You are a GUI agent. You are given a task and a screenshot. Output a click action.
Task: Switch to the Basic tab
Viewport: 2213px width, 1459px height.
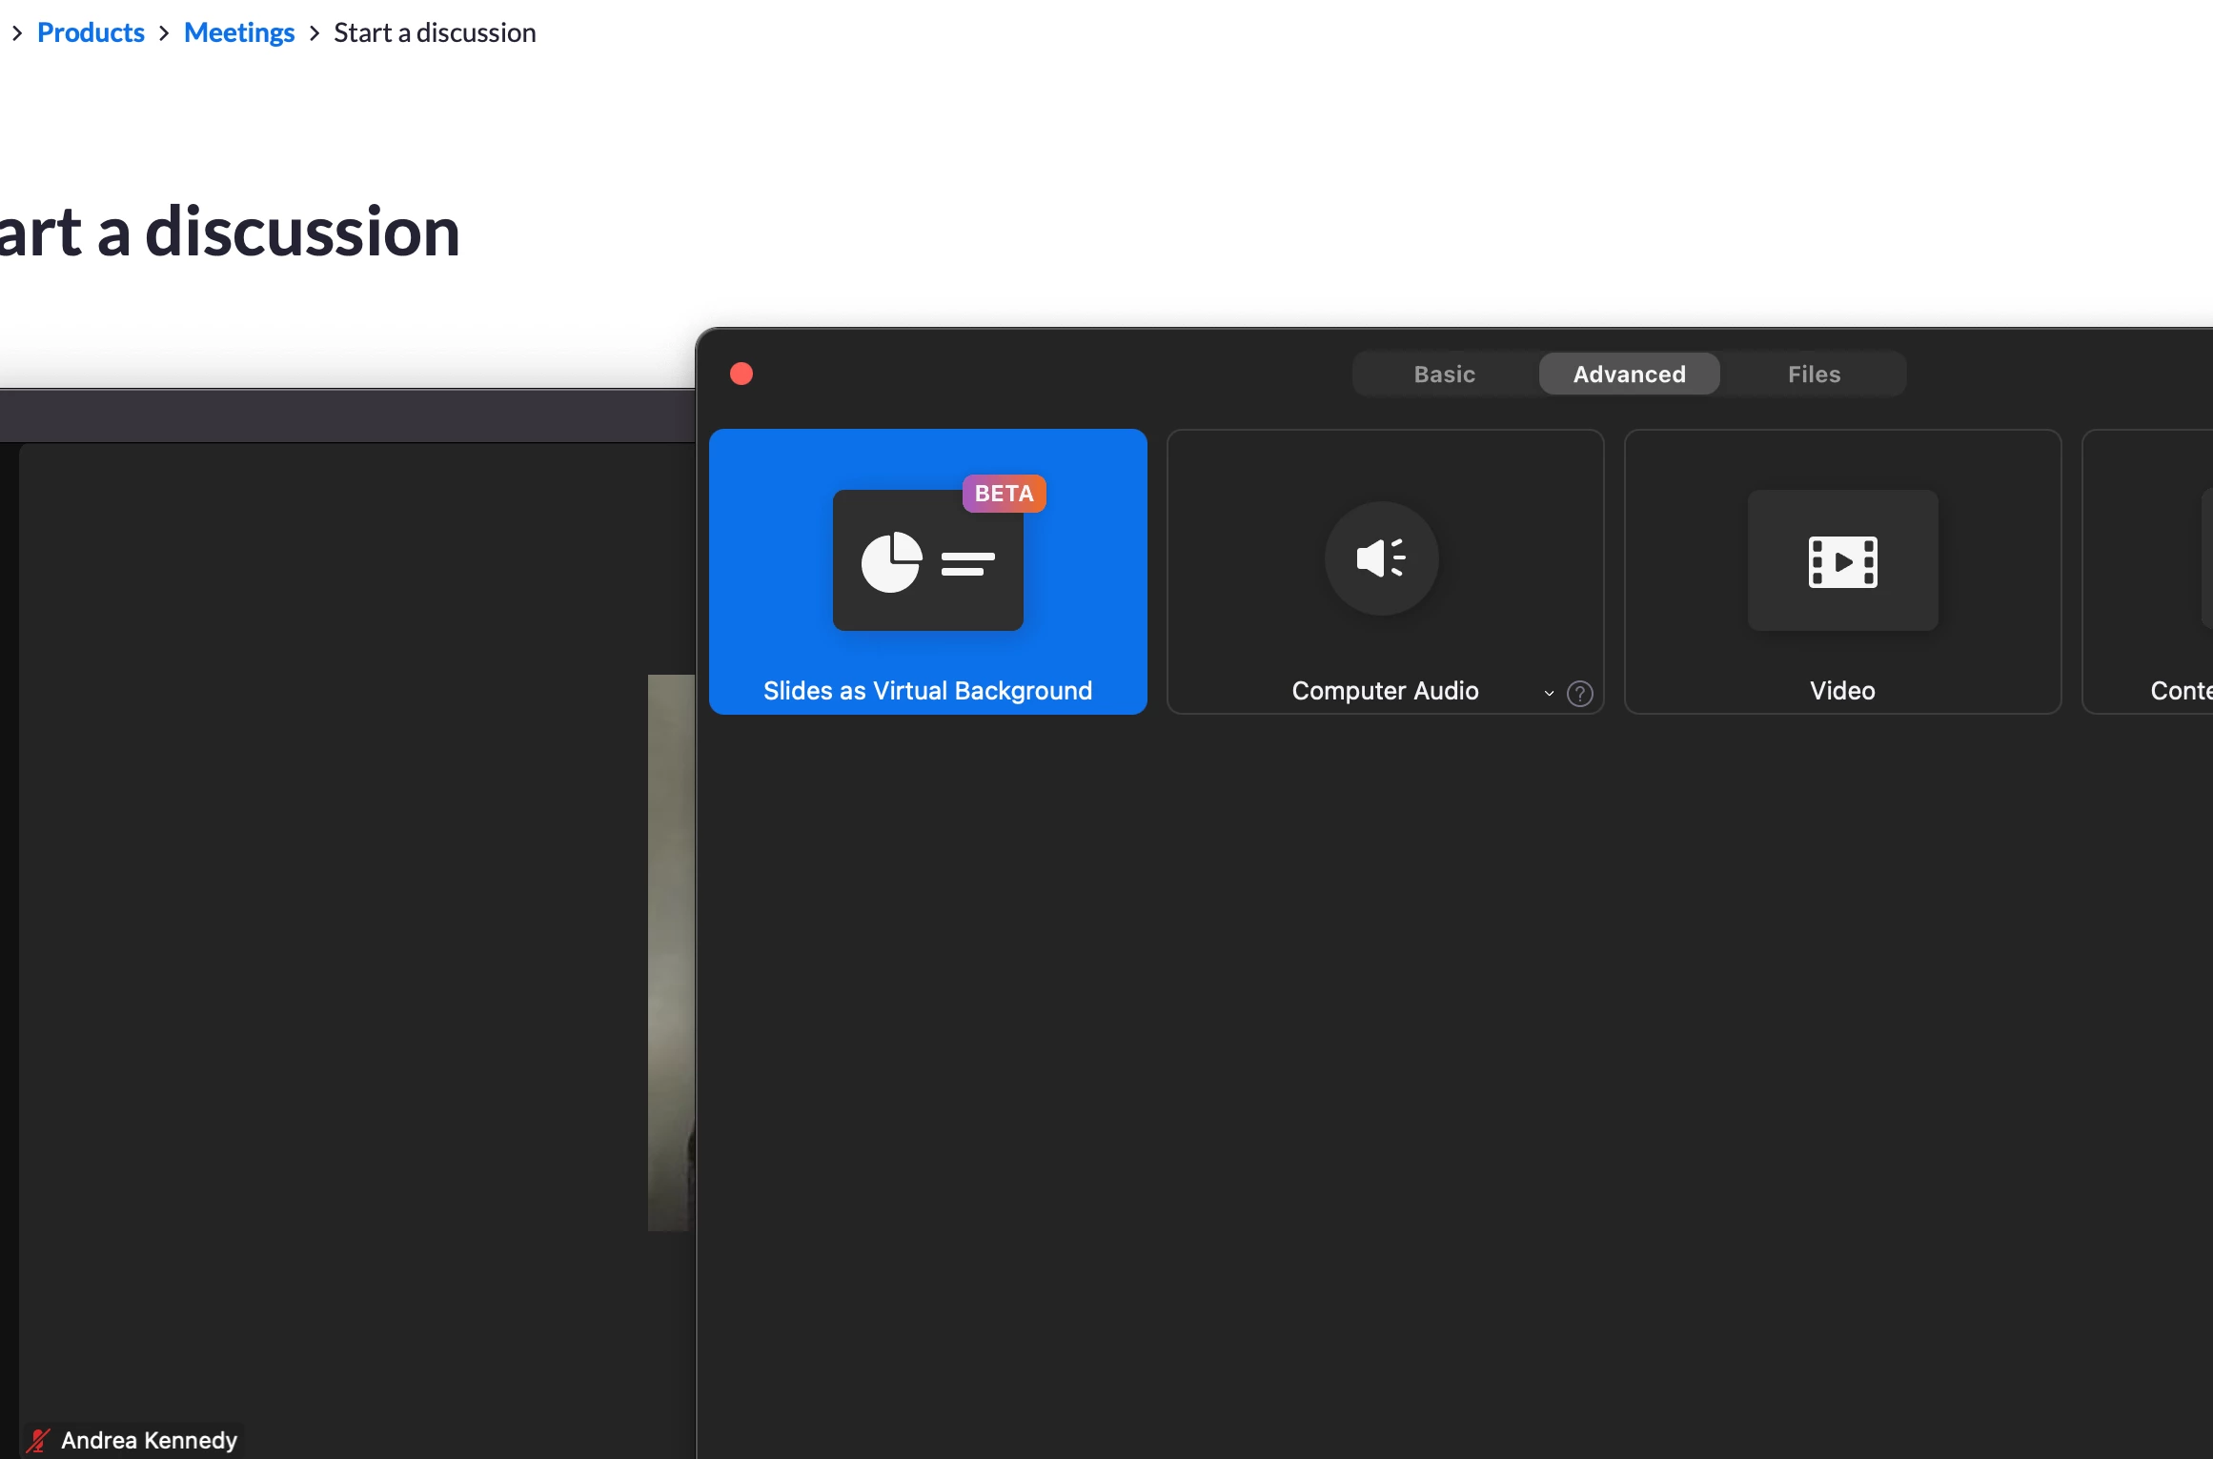point(1444,375)
